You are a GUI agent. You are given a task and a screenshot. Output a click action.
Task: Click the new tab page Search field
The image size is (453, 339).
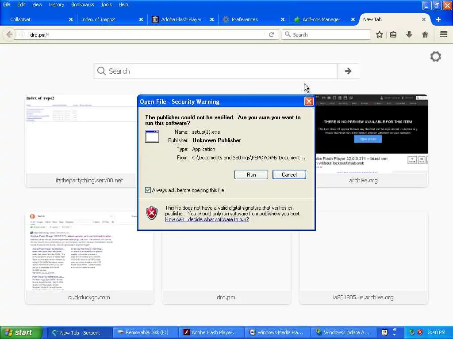tap(215, 71)
